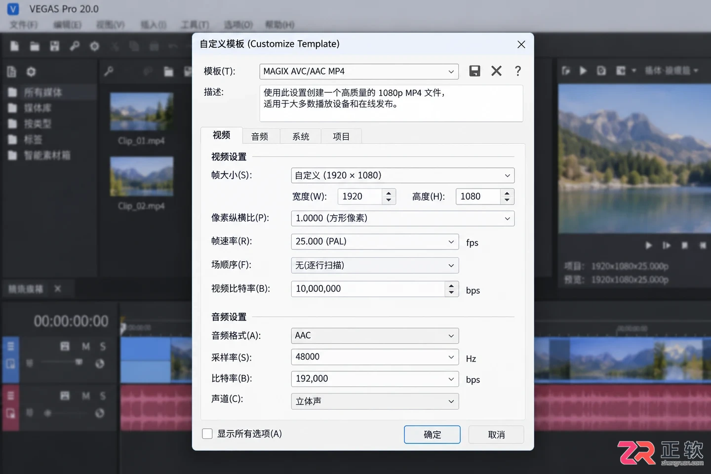Image resolution: width=711 pixels, height=474 pixels.
Task: Open the 场顺序 dropdown
Action: (x=375, y=265)
